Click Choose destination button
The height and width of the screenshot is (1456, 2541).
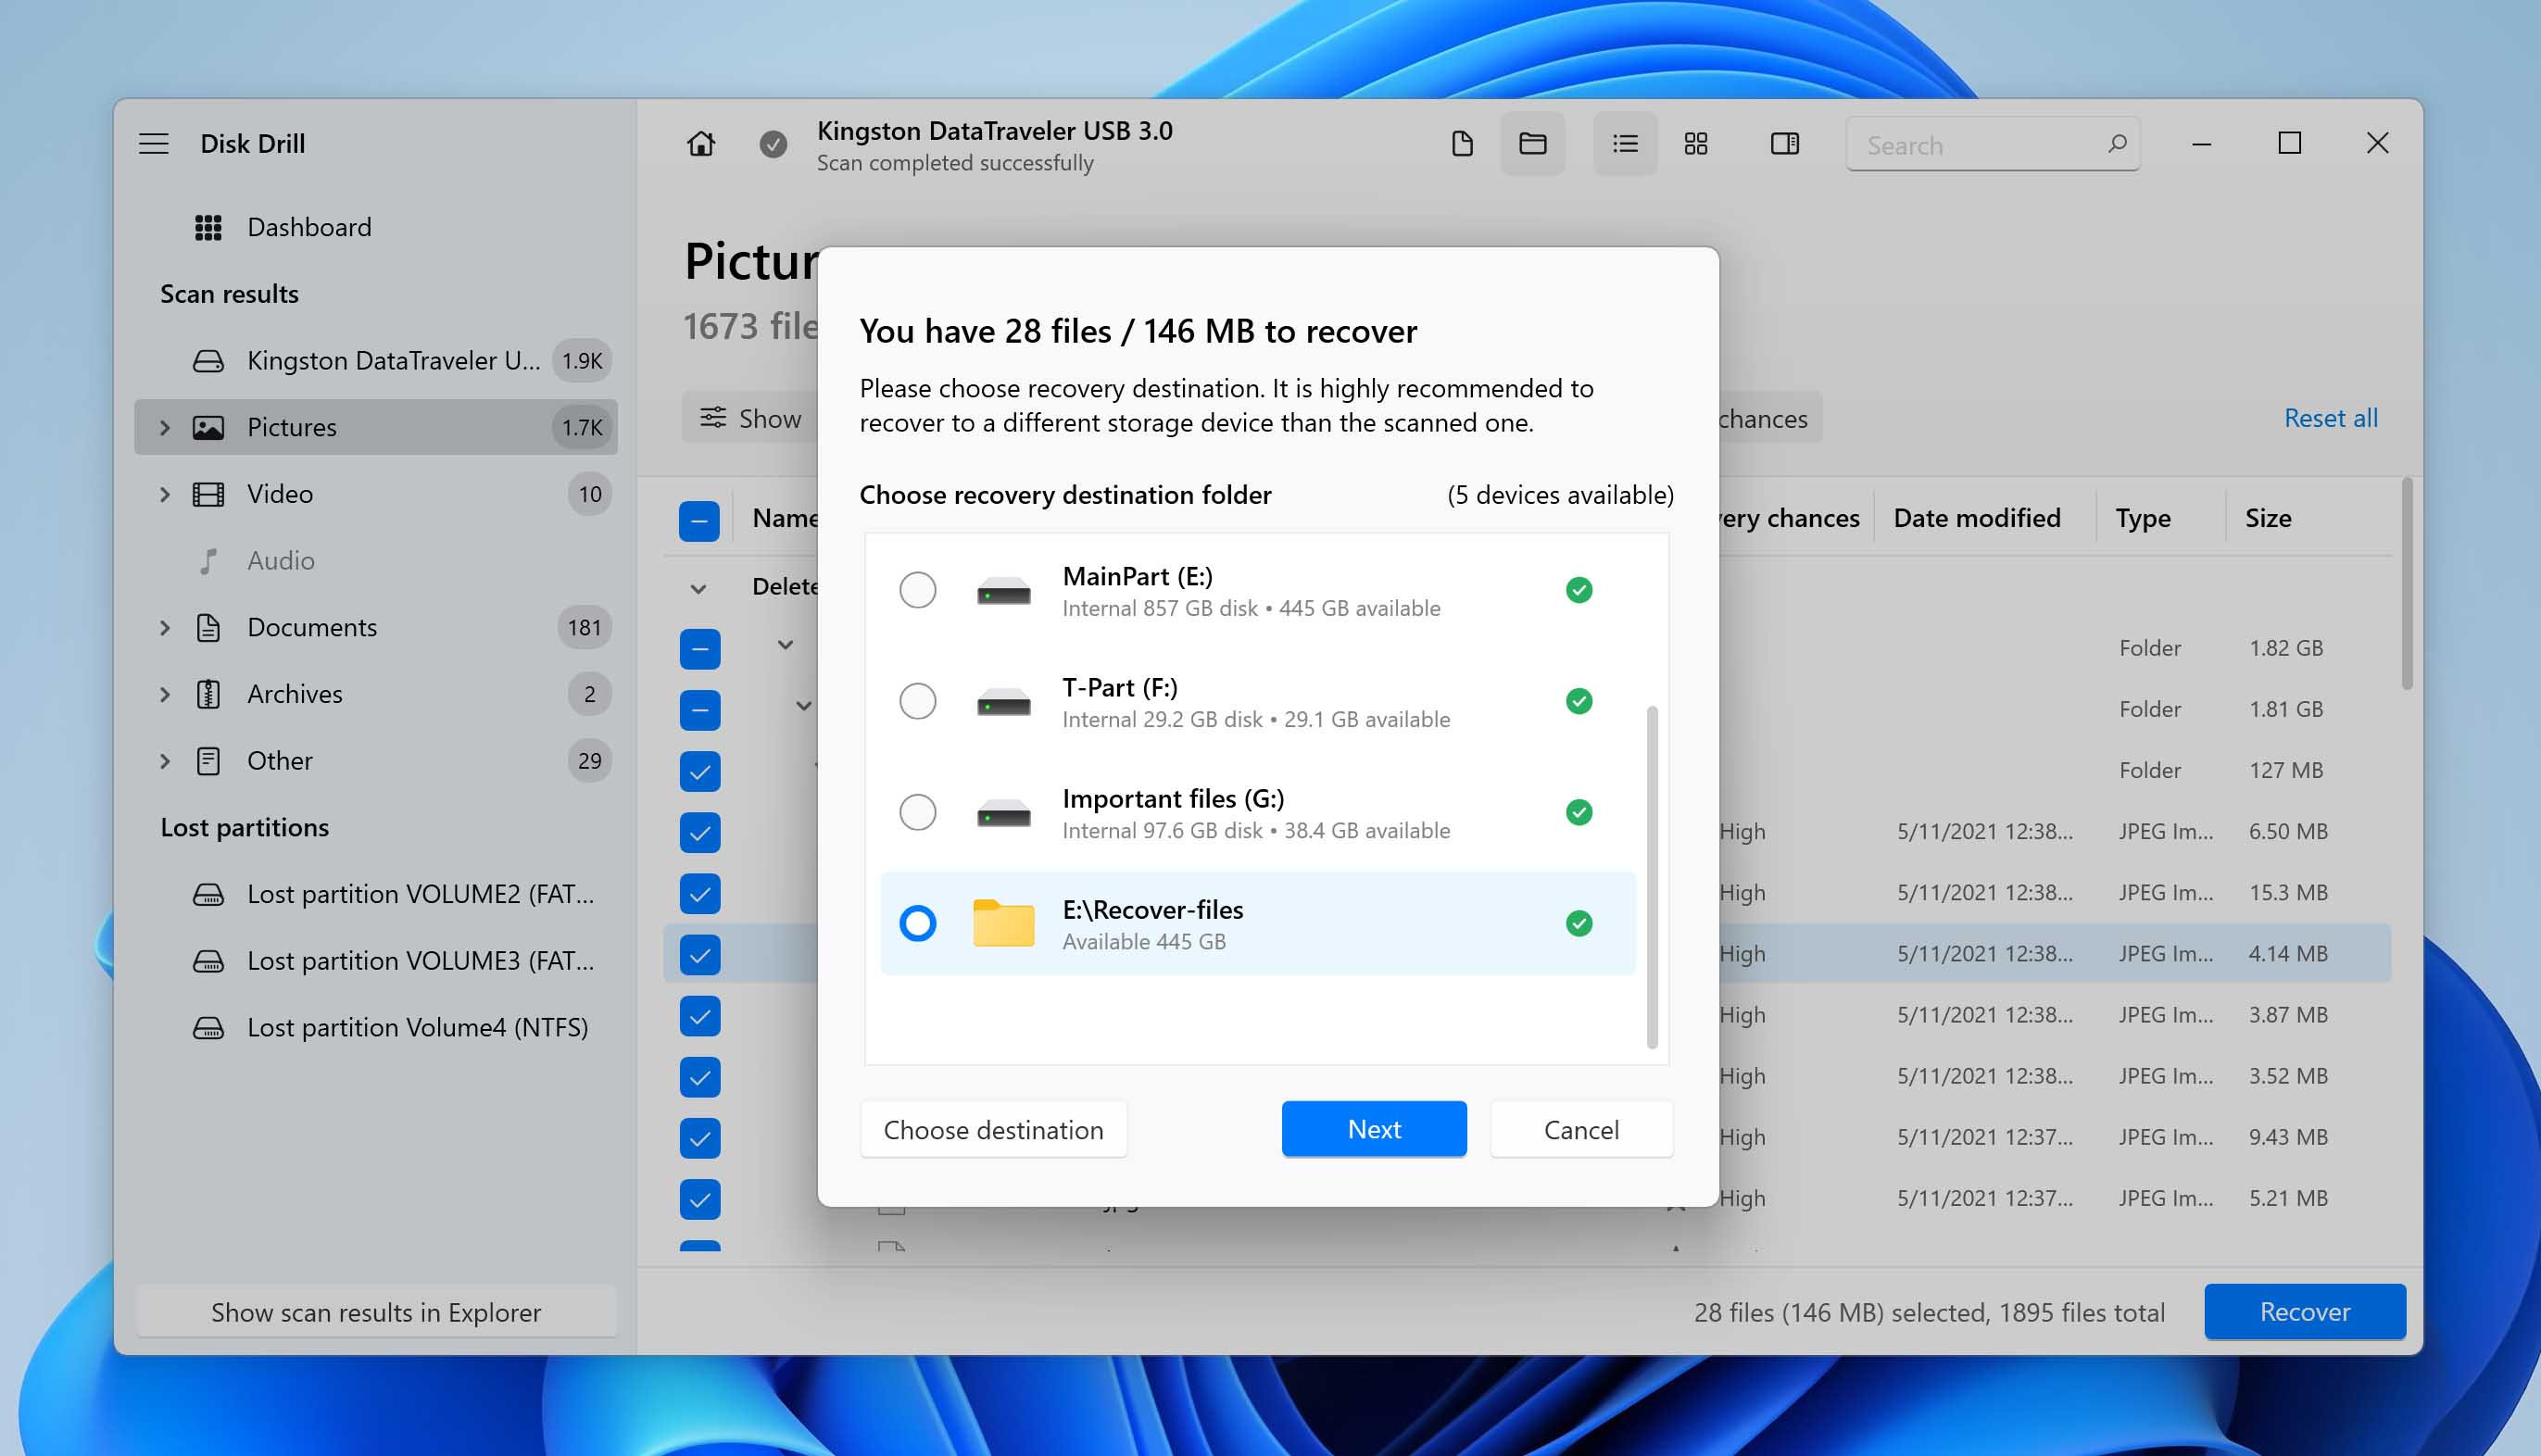coord(995,1128)
